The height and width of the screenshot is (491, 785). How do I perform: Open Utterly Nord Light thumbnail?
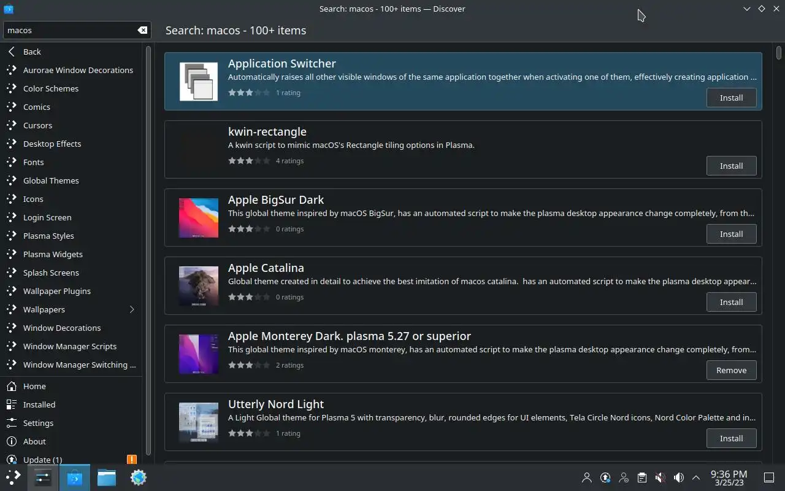198,422
